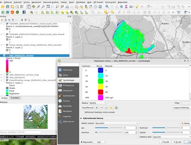This screenshot has height=145, width=191.
Task: Click the Legend Settings button
Action: pyautogui.click(x=182, y=108)
